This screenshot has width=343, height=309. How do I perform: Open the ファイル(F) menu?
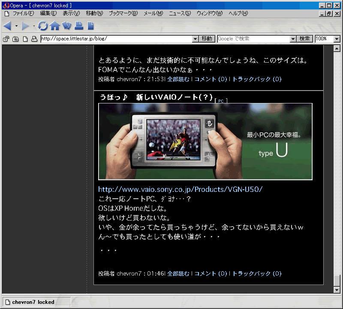(x=24, y=13)
